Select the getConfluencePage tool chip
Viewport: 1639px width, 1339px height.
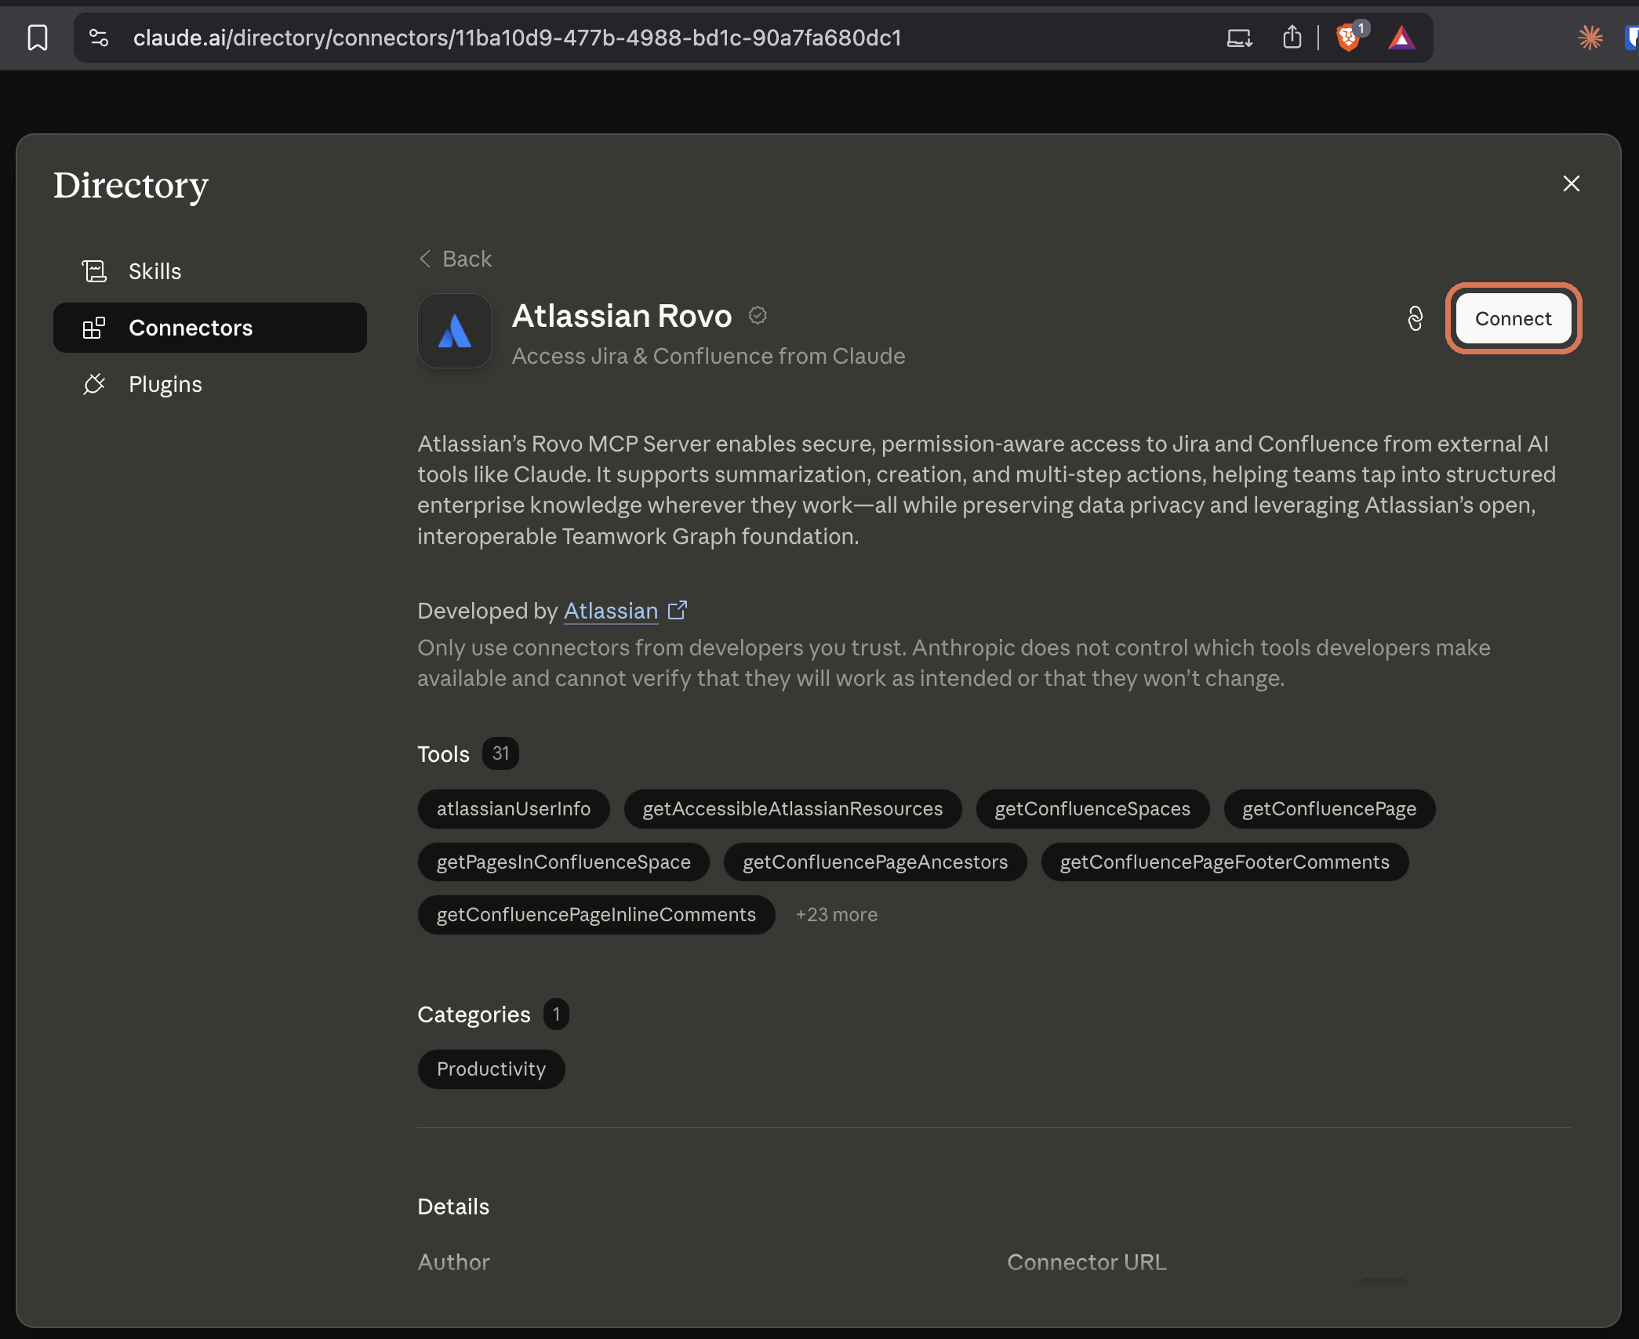1329,808
